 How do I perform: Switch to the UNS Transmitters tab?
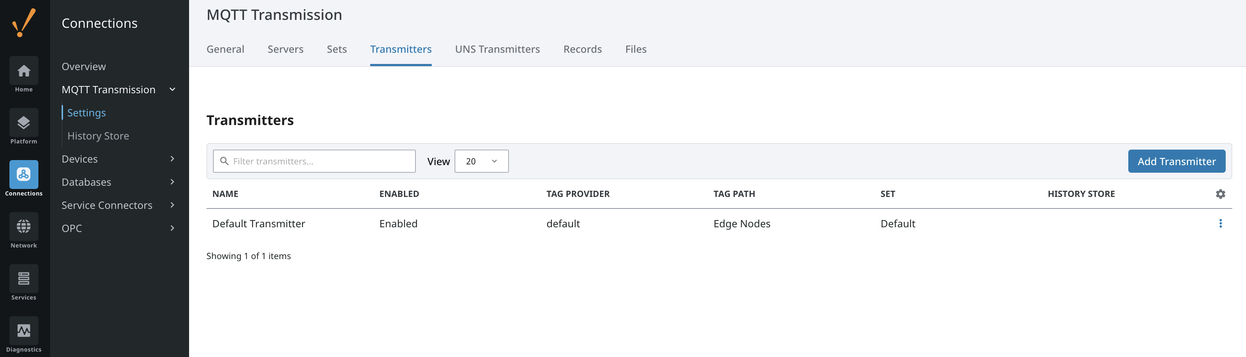[497, 49]
